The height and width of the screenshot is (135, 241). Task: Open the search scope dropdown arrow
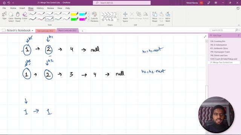(x=239, y=30)
